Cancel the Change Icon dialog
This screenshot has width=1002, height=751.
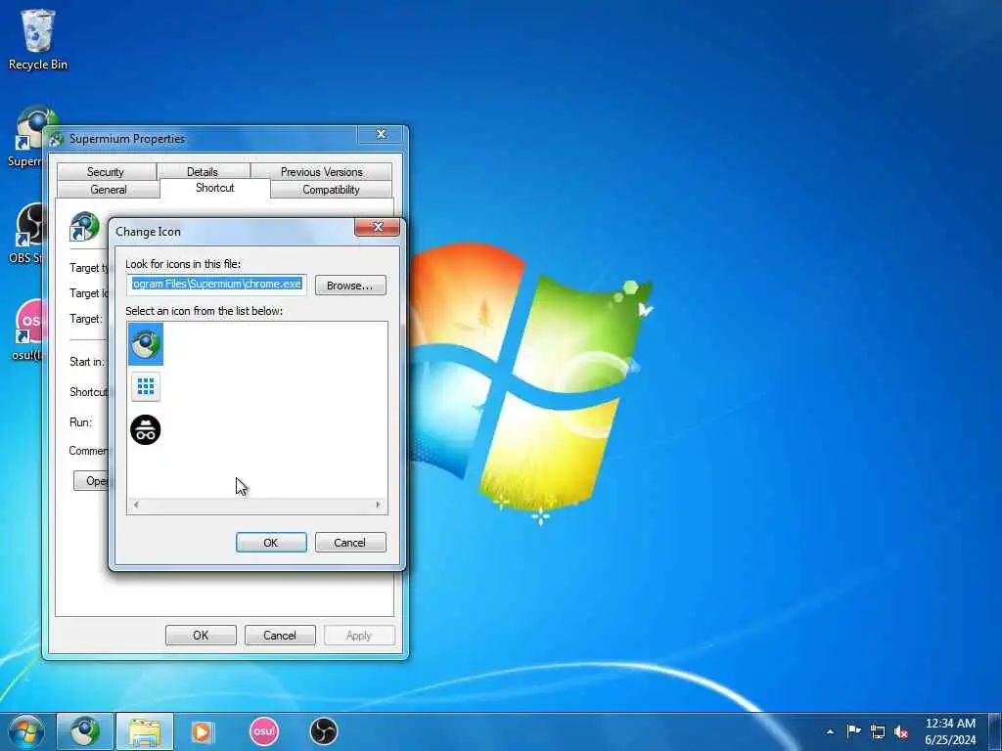[350, 542]
